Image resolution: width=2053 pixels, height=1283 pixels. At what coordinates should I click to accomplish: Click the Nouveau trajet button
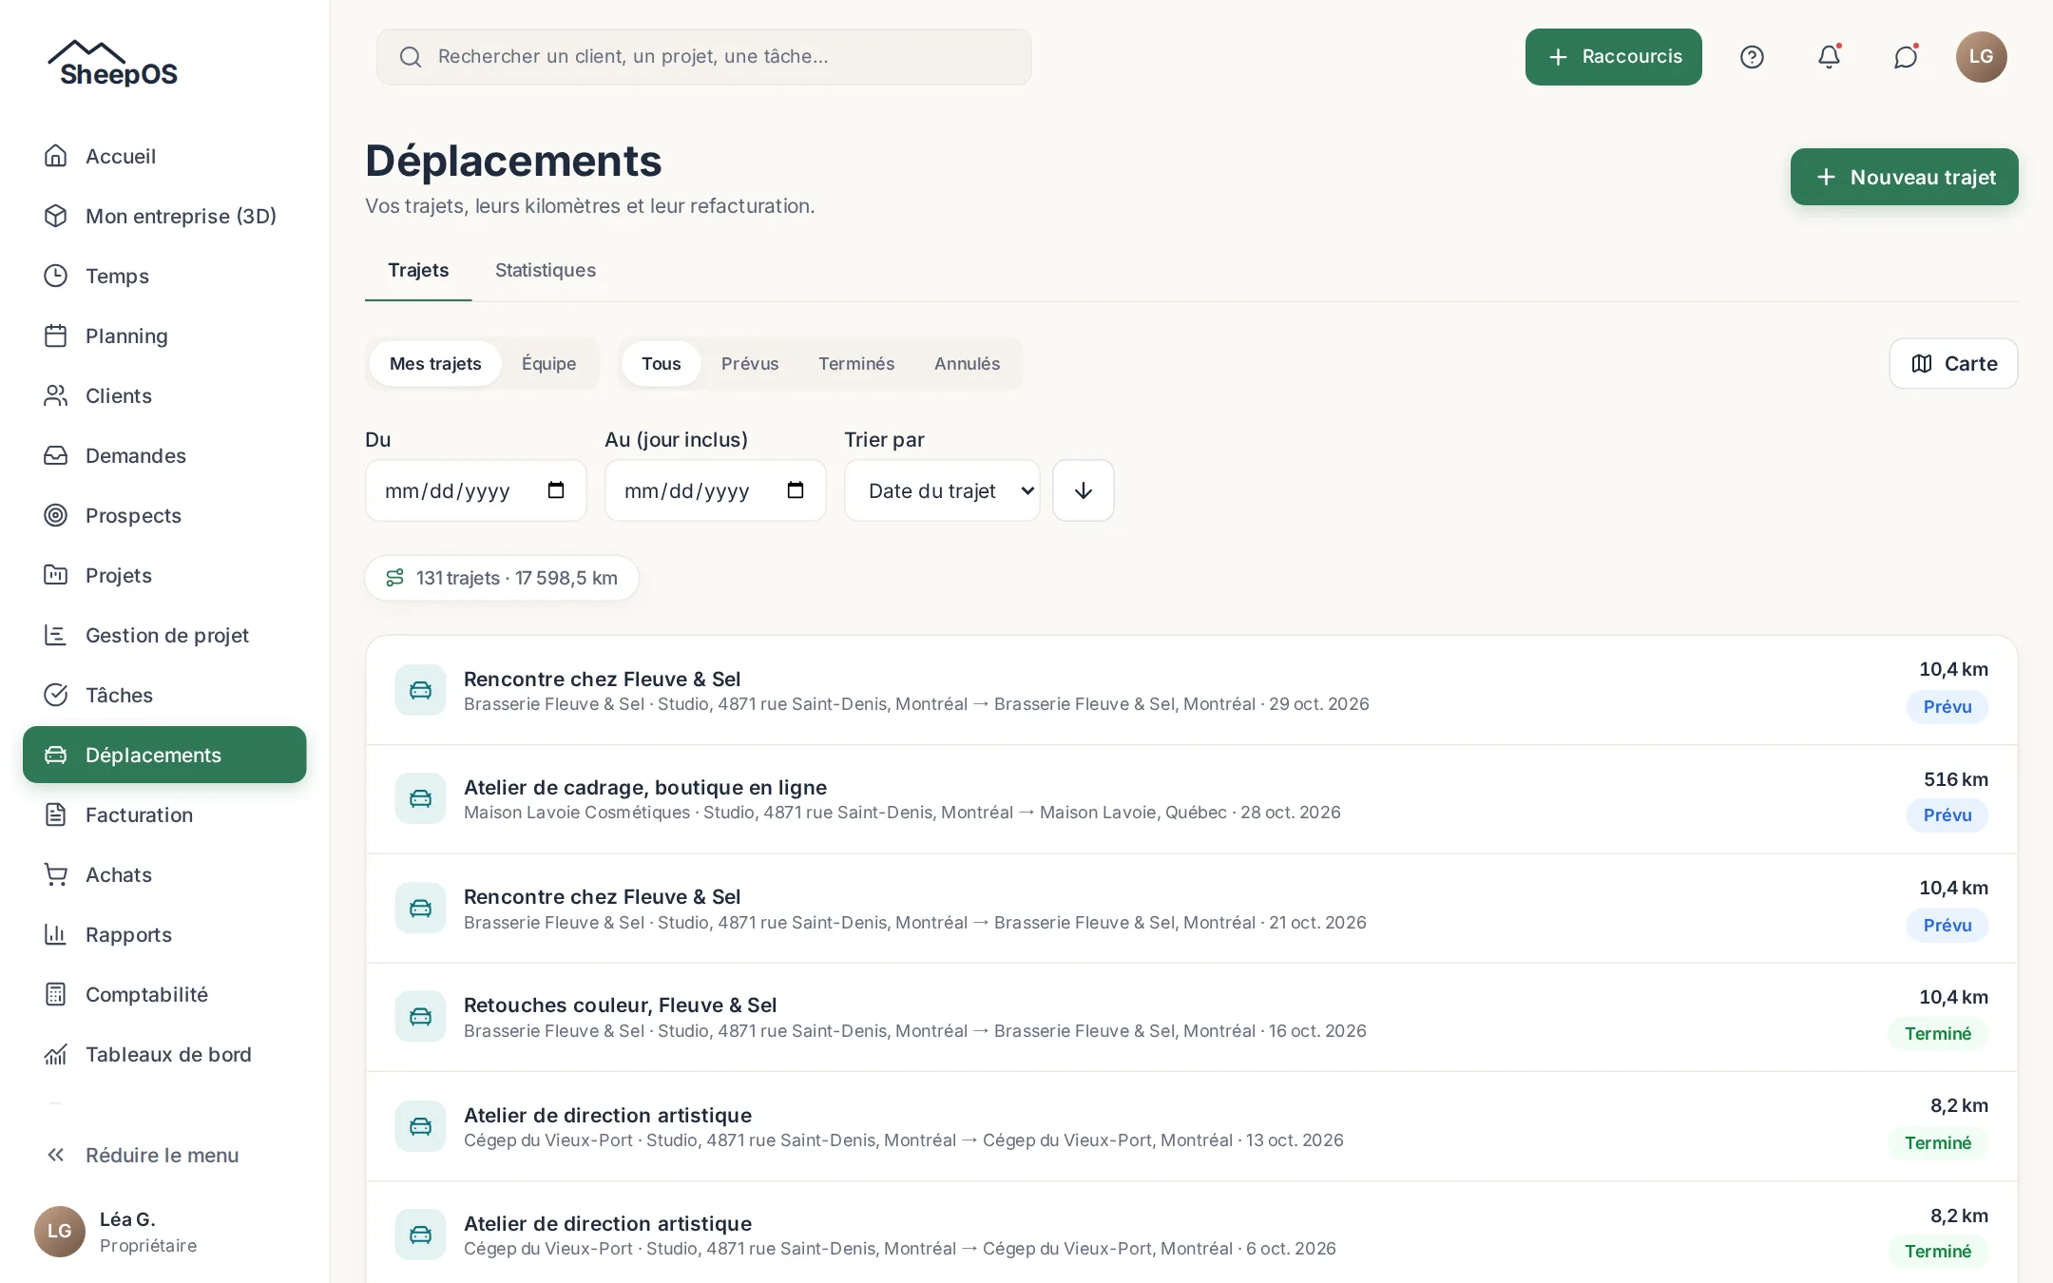1904,177
